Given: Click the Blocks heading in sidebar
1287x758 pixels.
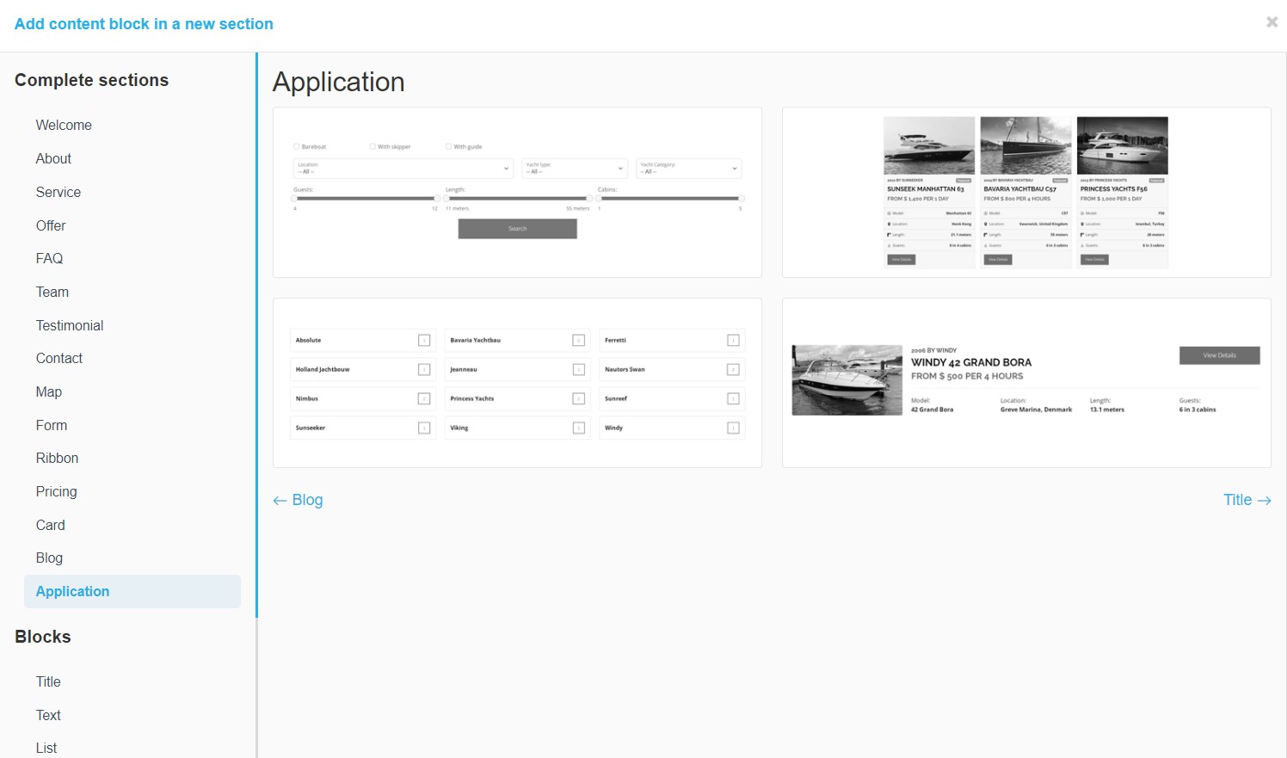Looking at the screenshot, I should coord(43,637).
